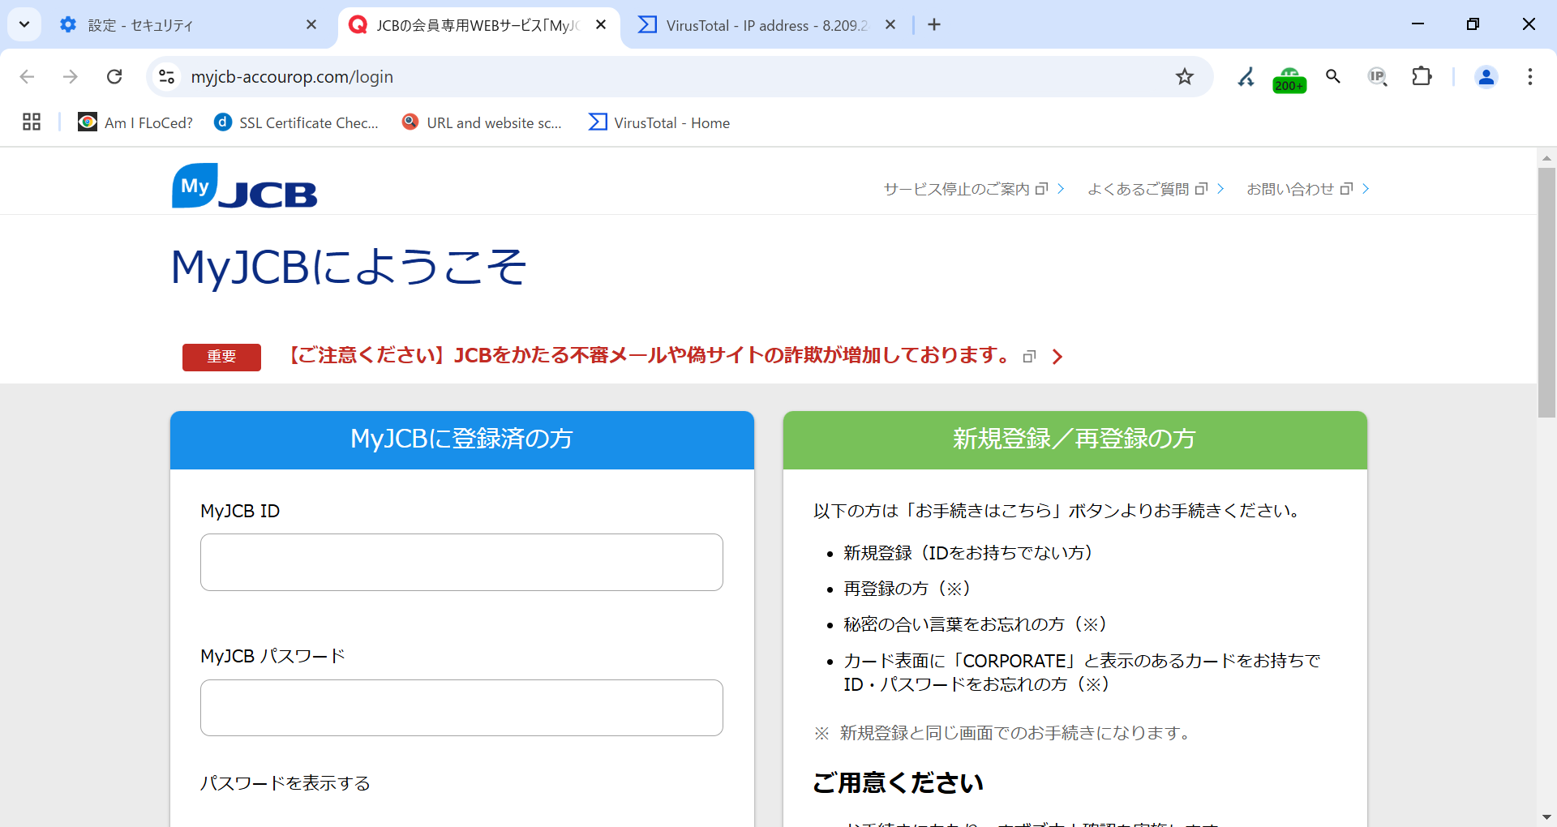Open the tab search dropdown arrow
The height and width of the screenshot is (827, 1557).
tap(24, 24)
